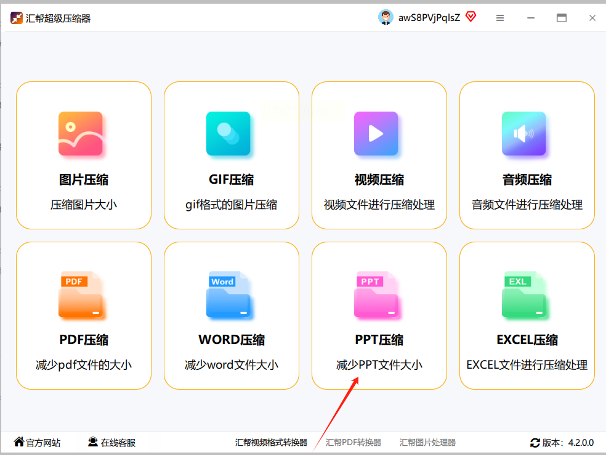Screen dimensions: 606x455
Task: Click the gif格式的图片压缩 description
Action: 231,205
